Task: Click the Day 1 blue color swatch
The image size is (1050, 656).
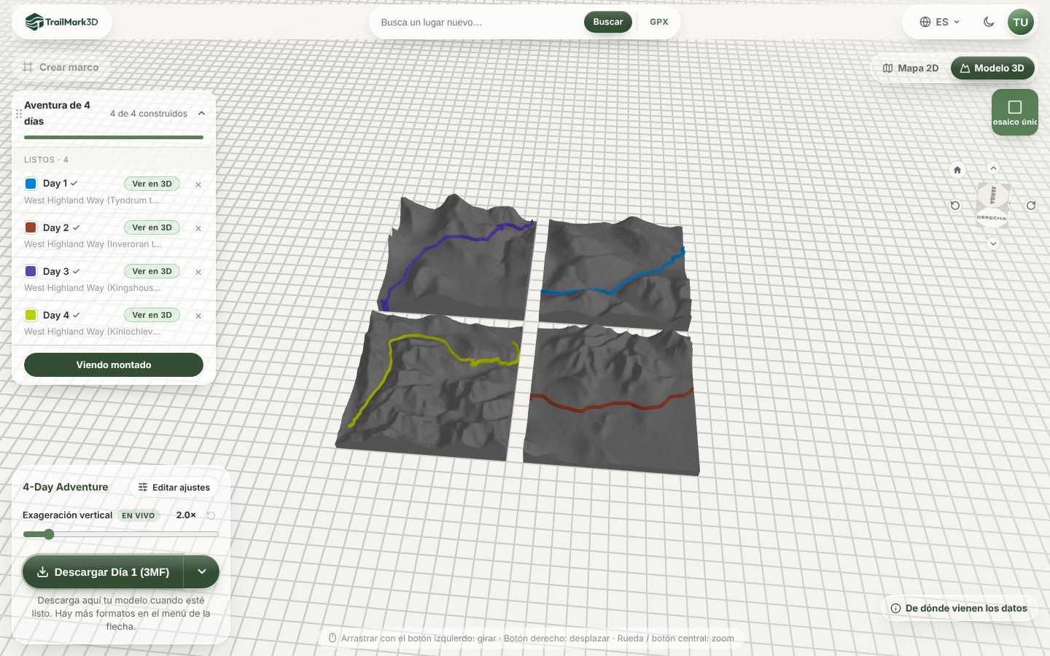Action: coord(31,184)
